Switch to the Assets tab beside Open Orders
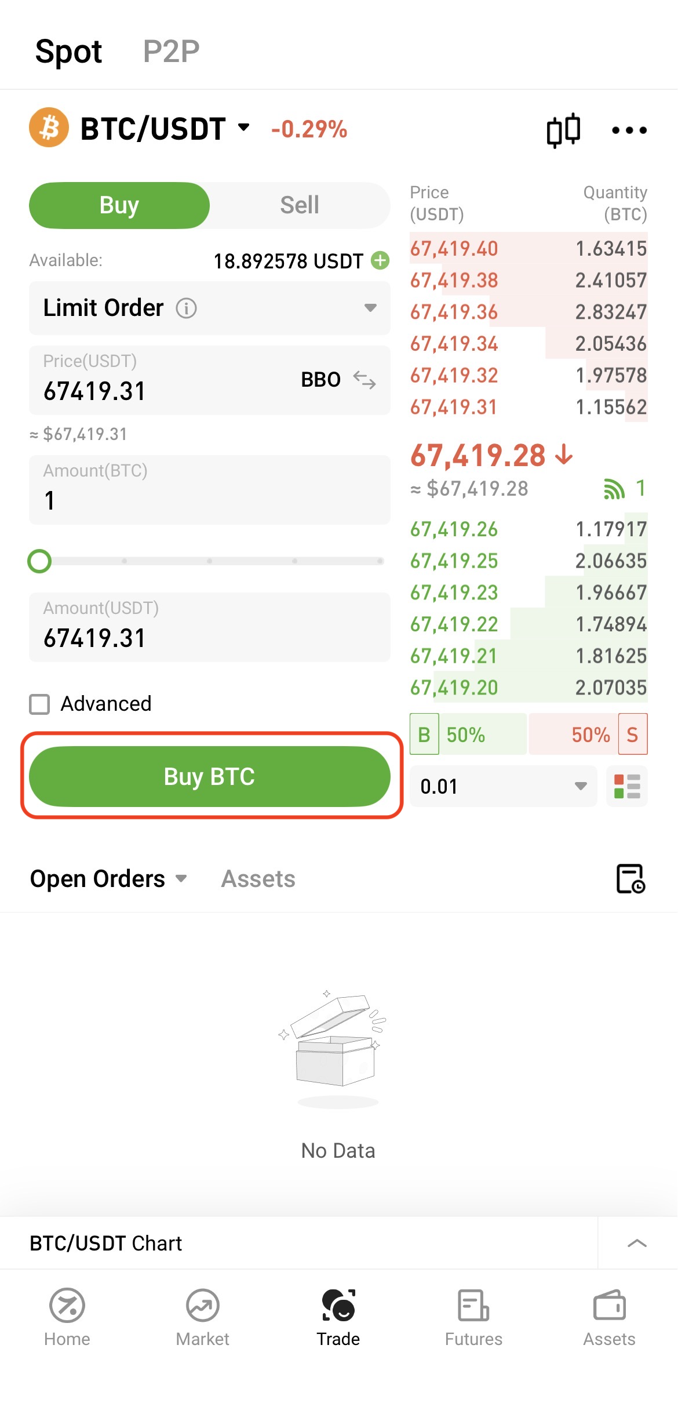This screenshot has width=678, height=1414. 258,879
